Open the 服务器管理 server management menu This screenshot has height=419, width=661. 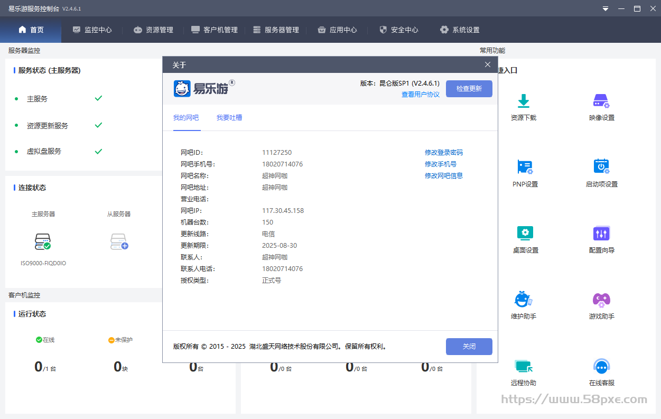pos(276,30)
